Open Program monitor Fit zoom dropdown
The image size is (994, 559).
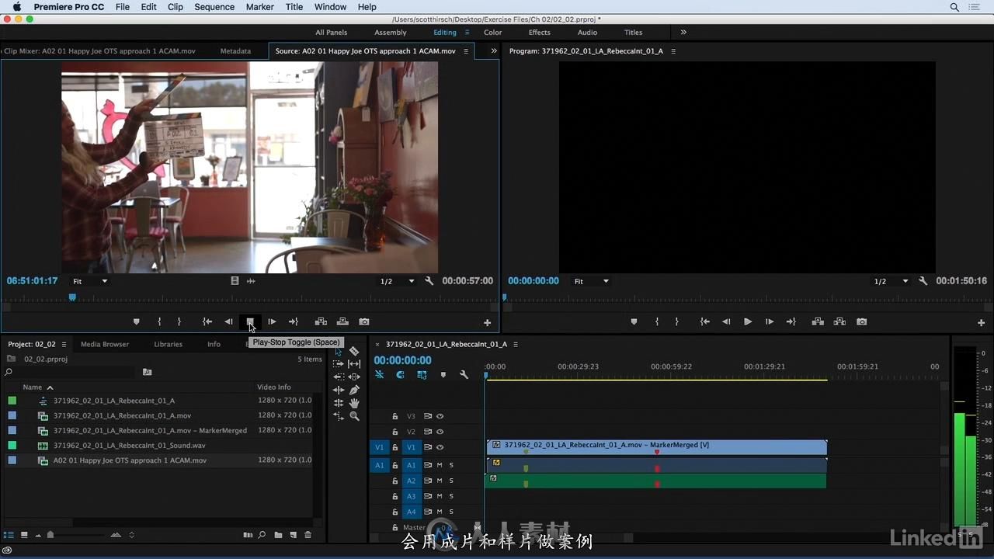click(x=591, y=281)
